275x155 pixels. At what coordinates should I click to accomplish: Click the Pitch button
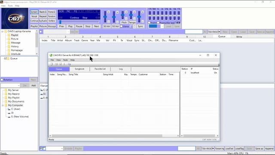(124, 22)
